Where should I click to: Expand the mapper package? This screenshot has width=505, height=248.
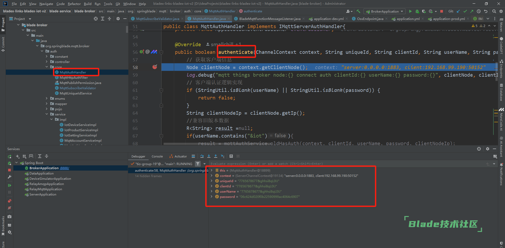(x=47, y=104)
